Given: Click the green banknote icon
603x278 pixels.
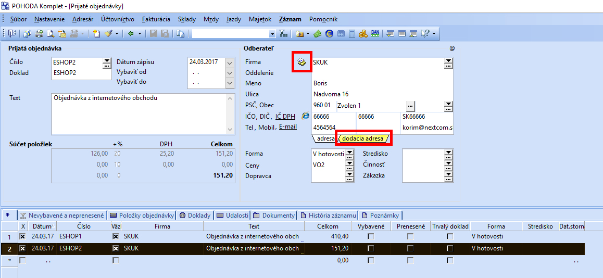Looking at the screenshot, I should pyautogui.click(x=317, y=33).
